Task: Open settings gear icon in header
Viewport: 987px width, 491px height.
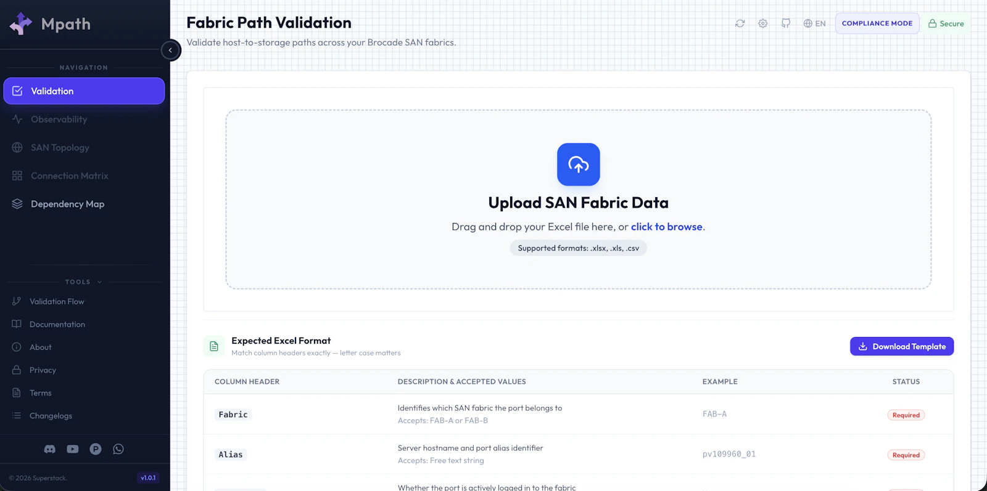Action: 763,23
